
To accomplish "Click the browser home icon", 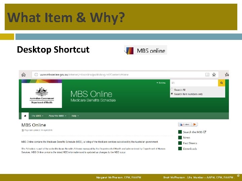I will click(24, 75).
